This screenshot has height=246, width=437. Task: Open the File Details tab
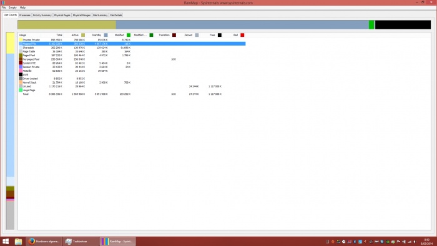pyautogui.click(x=116, y=16)
